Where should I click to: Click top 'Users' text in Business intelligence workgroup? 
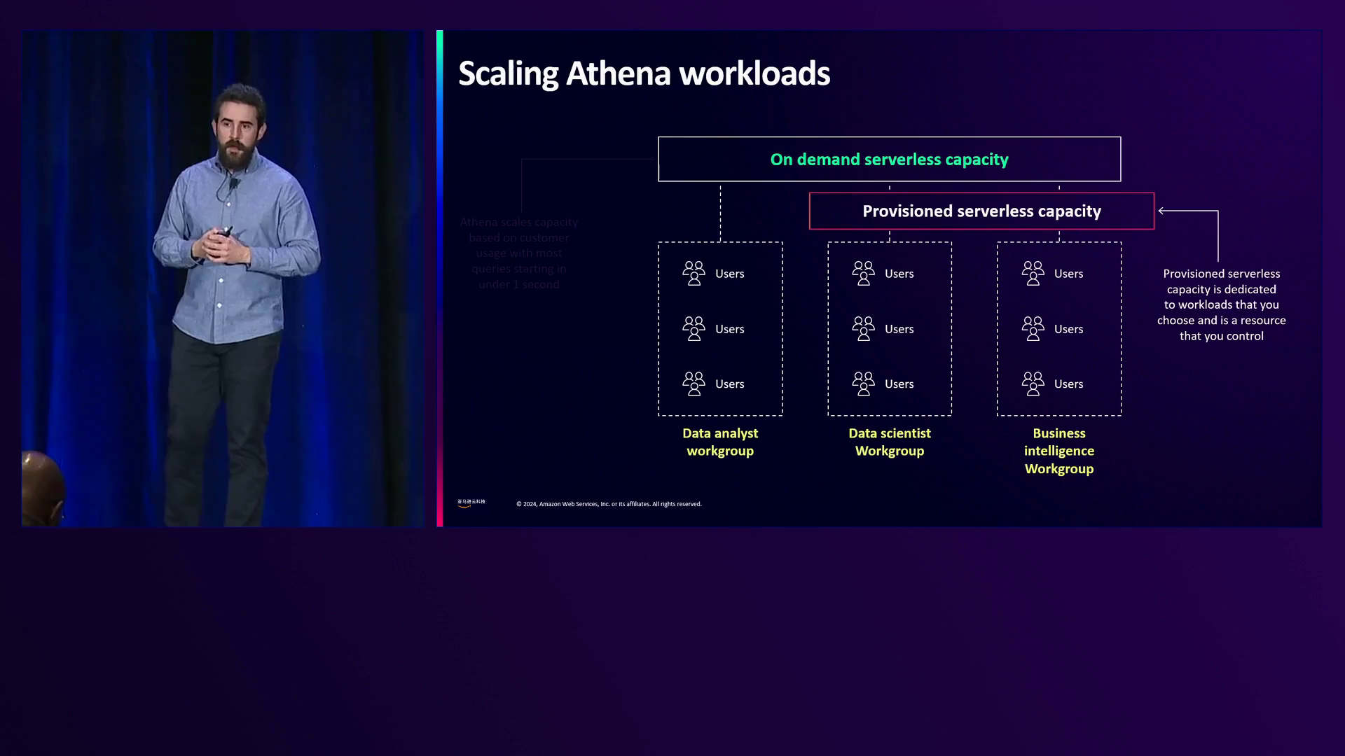1068,274
